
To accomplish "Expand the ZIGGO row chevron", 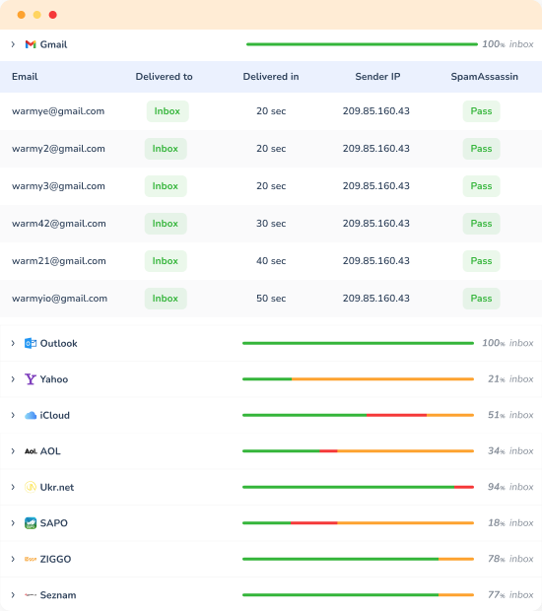I will tap(13, 559).
